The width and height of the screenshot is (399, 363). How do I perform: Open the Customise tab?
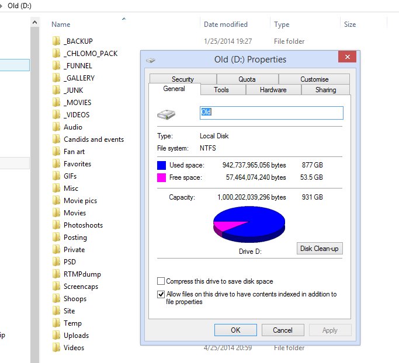click(314, 79)
